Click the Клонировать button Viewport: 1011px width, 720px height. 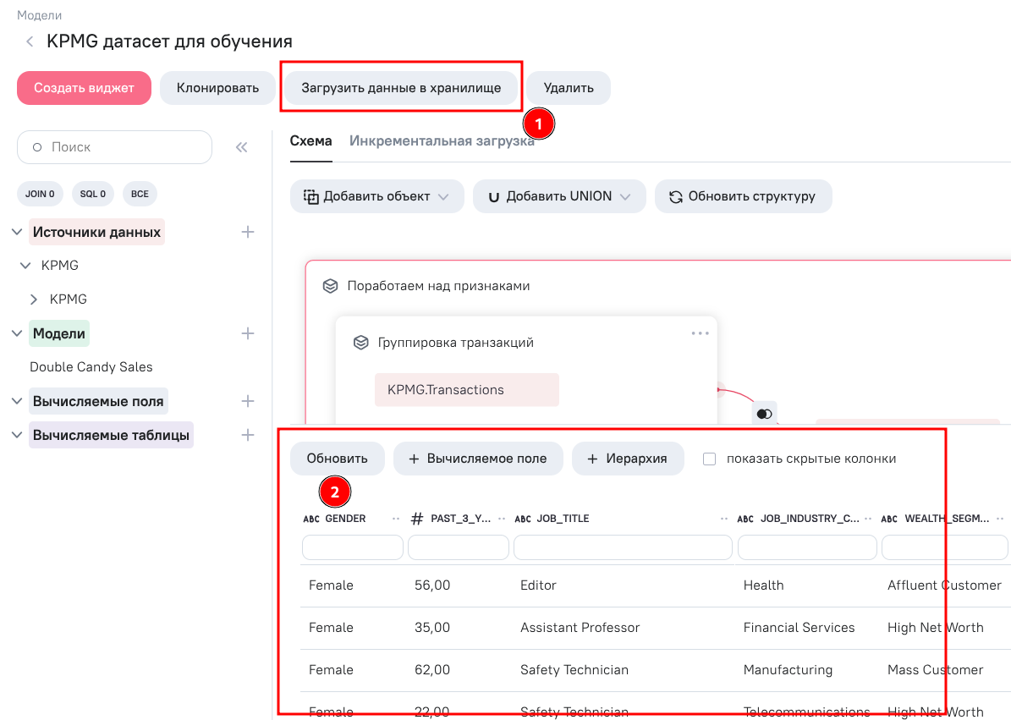coord(218,88)
